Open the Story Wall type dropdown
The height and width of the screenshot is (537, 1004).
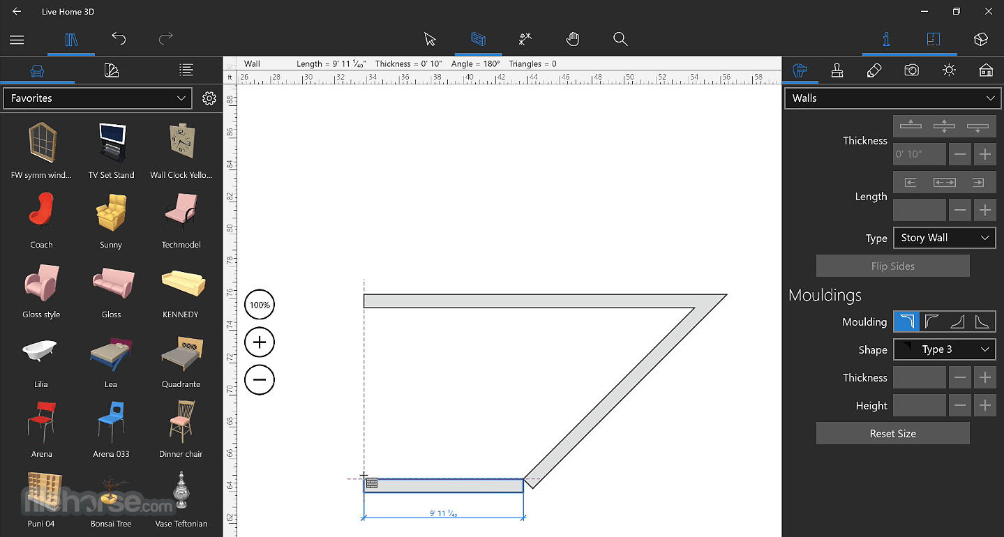pyautogui.click(x=945, y=238)
